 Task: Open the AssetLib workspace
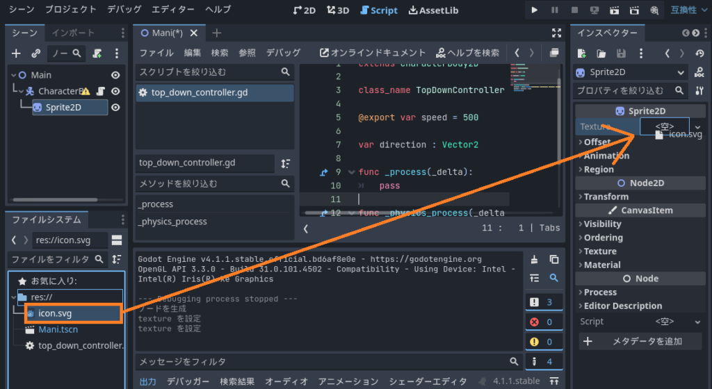434,10
